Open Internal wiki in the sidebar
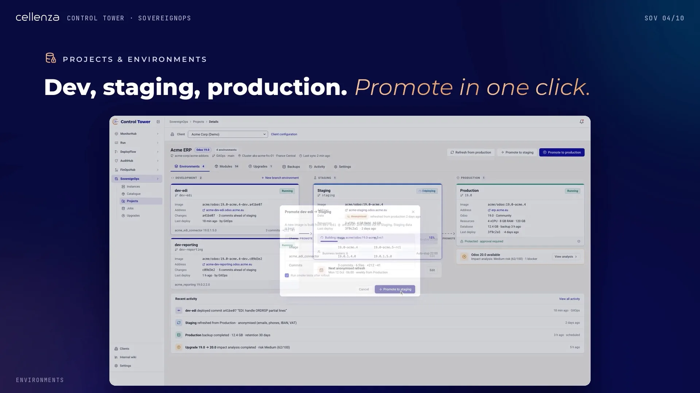700x393 pixels. pos(137,357)
